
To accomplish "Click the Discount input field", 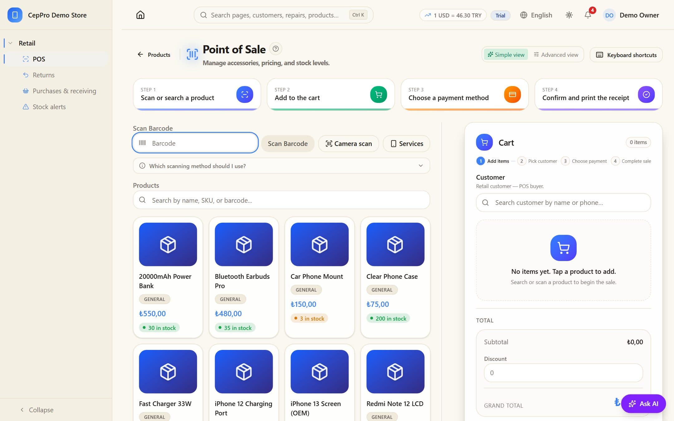I will (563, 373).
